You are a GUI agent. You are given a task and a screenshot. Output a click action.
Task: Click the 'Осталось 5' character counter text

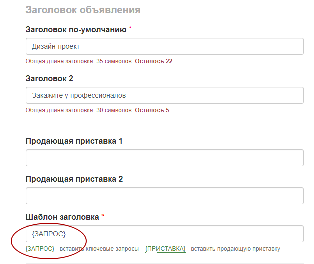tap(152, 110)
